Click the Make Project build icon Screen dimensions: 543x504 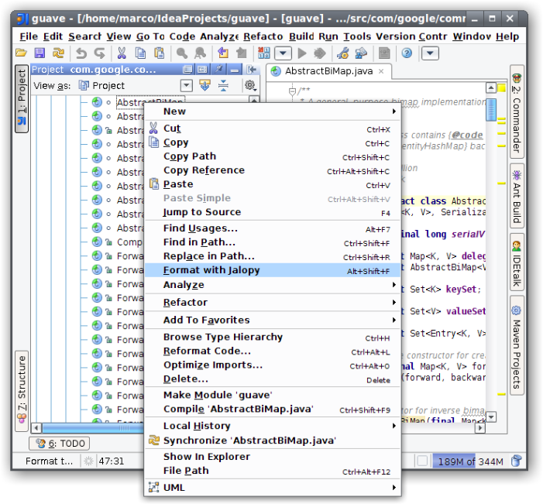tap(264, 53)
